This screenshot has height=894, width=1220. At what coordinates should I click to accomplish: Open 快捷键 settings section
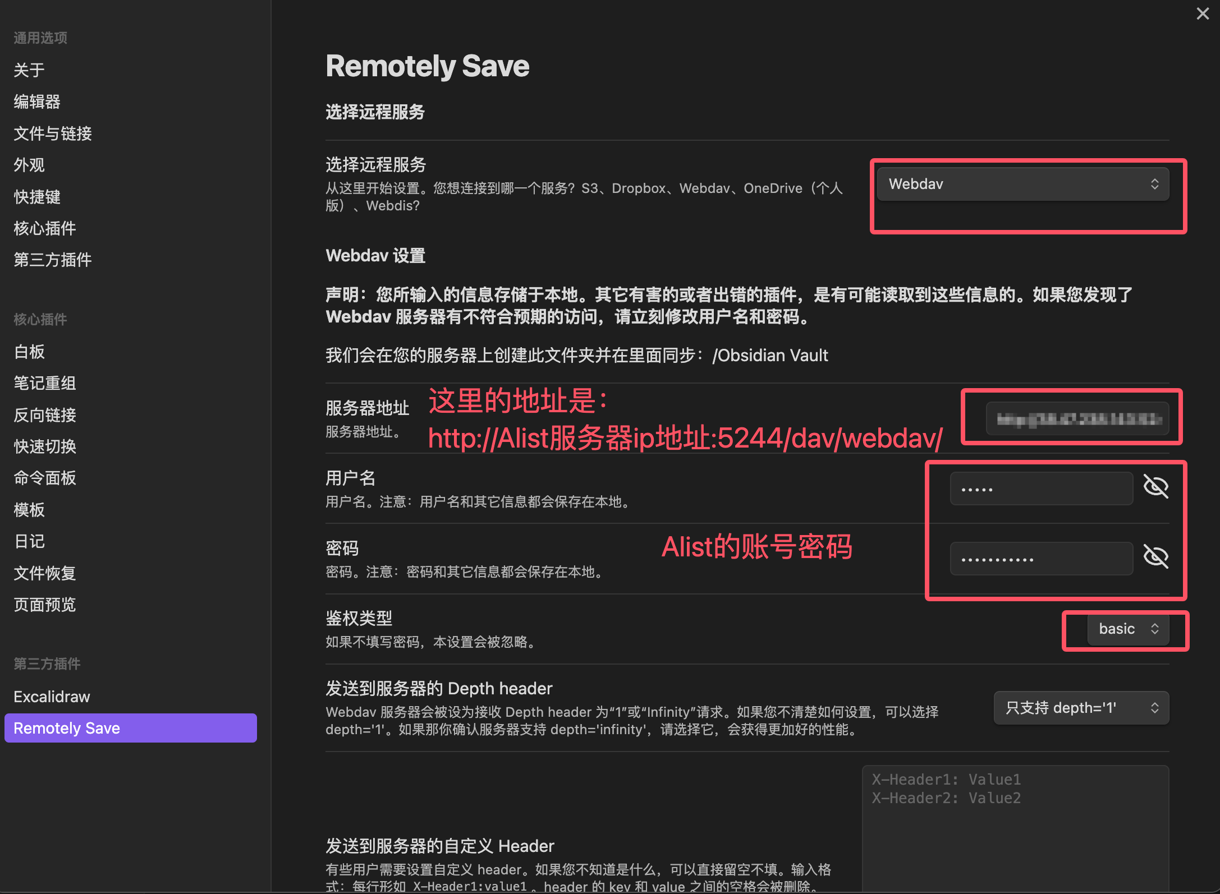(130, 197)
